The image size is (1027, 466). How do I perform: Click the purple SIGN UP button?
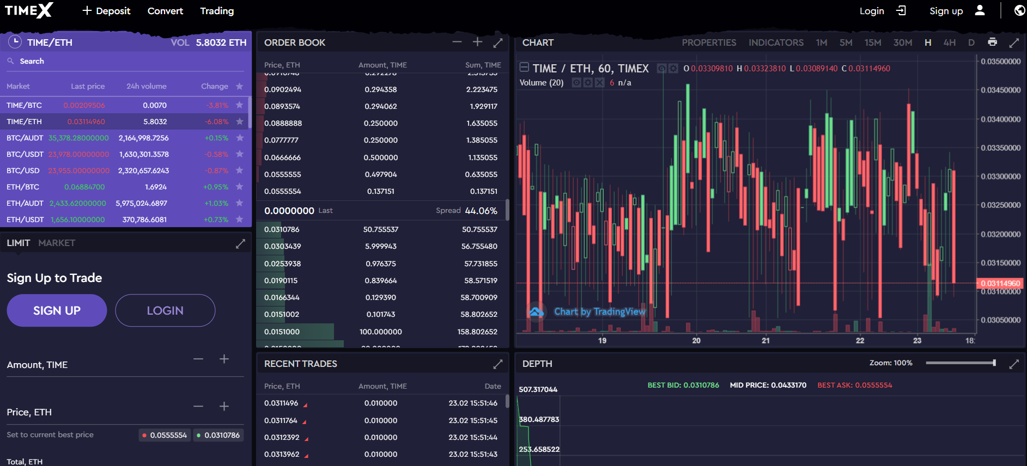click(x=57, y=310)
